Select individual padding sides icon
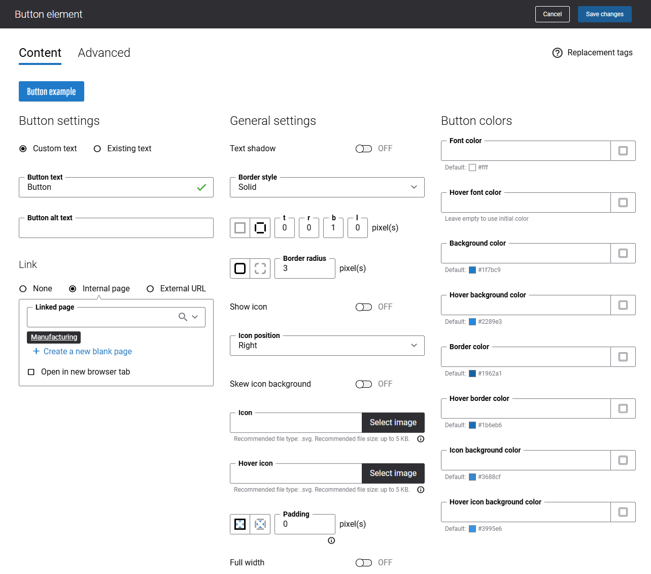The image size is (651, 574). [x=260, y=524]
